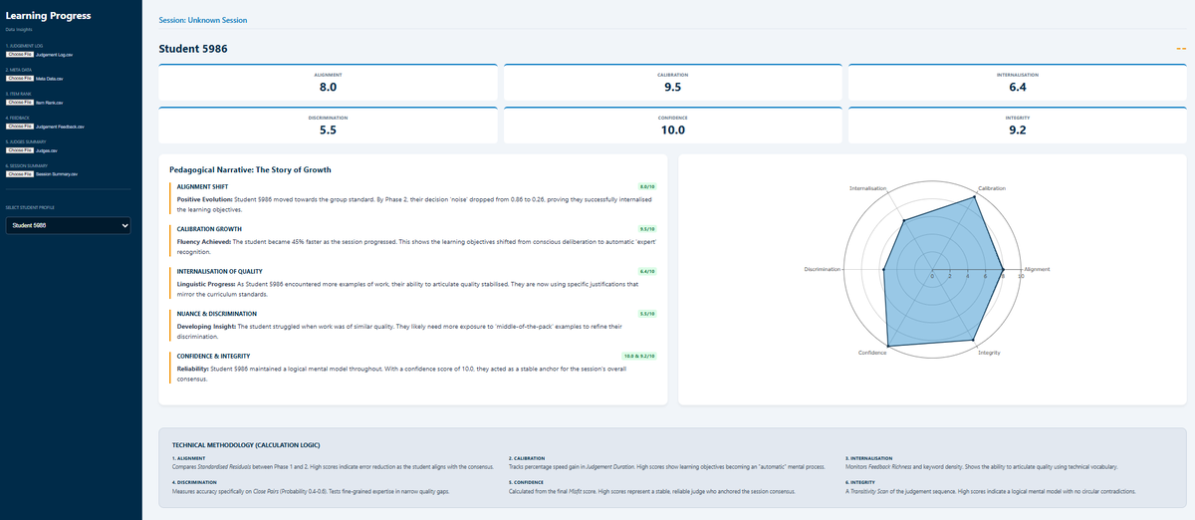Click the Confidence data point on radar chart
The height and width of the screenshot is (520, 1195).
(x=887, y=346)
